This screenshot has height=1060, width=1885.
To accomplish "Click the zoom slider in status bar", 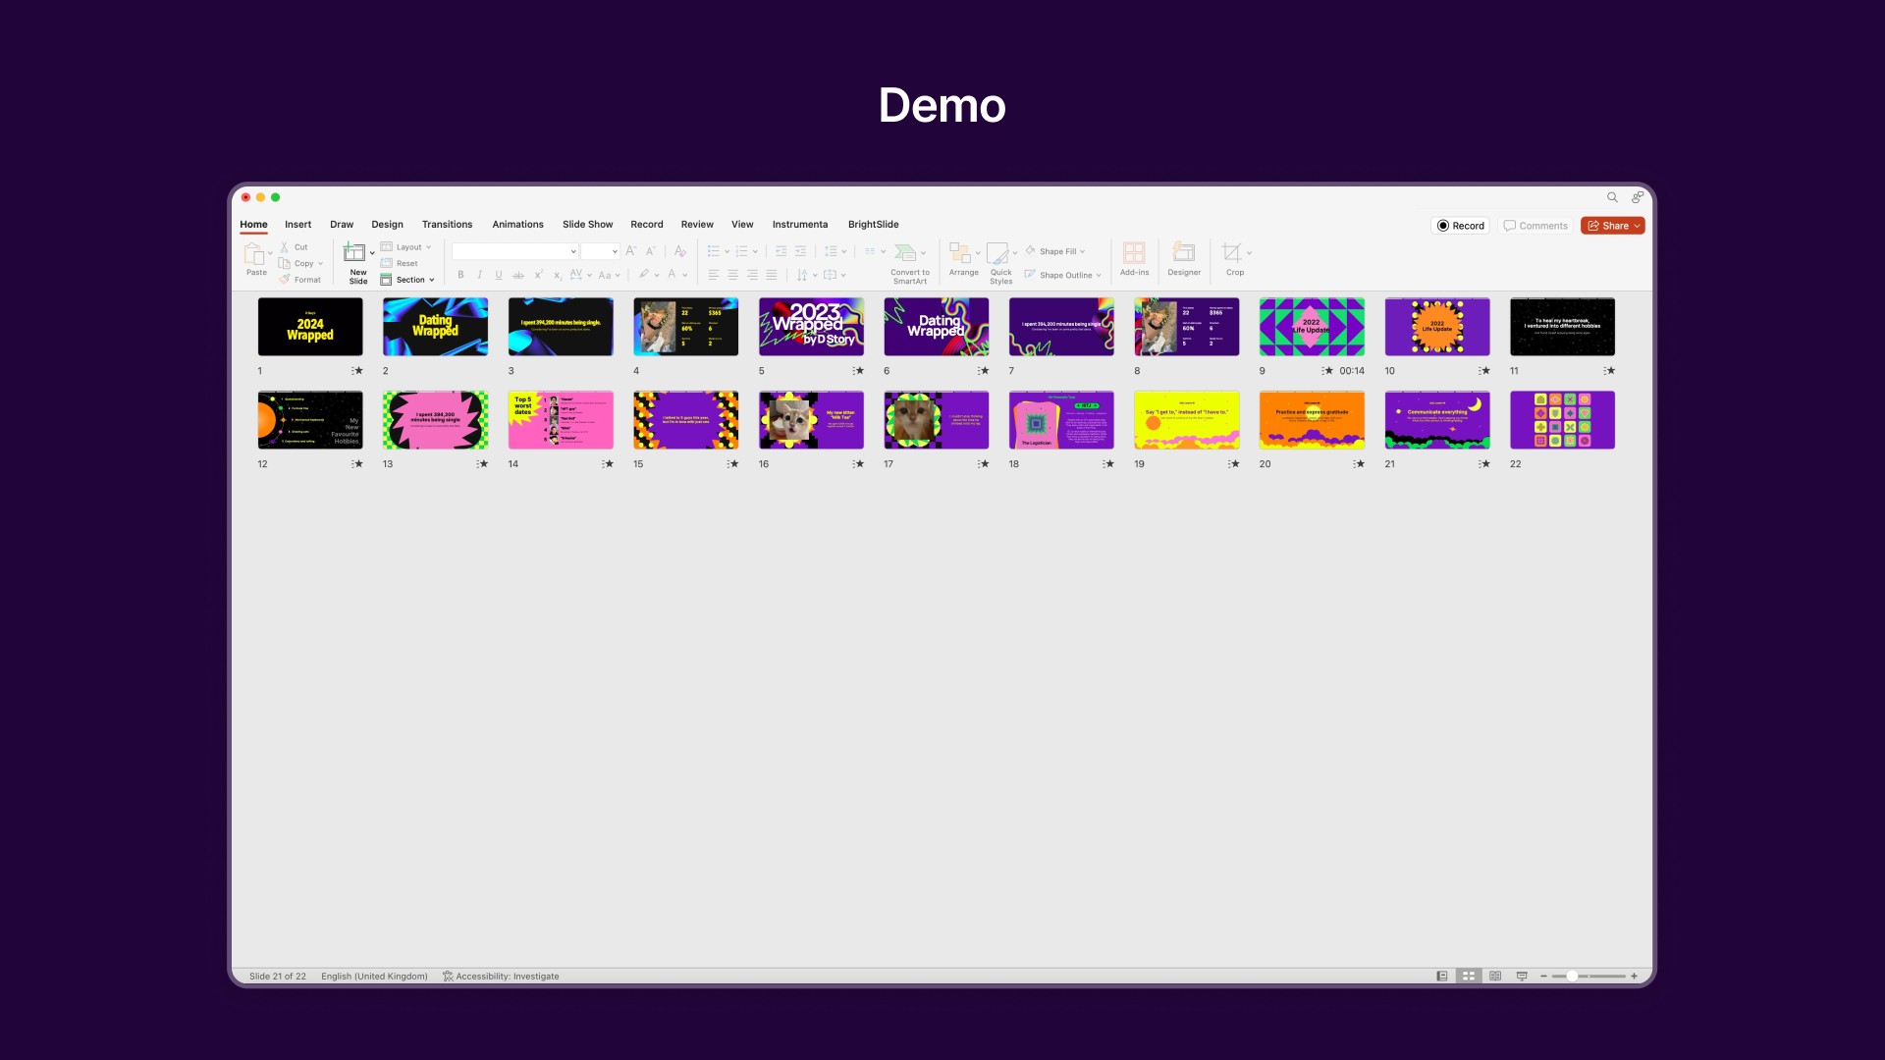I will (x=1572, y=977).
